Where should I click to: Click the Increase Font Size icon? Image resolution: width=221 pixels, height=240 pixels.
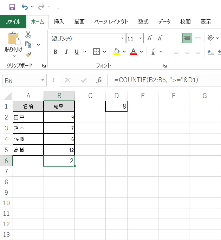click(150, 38)
